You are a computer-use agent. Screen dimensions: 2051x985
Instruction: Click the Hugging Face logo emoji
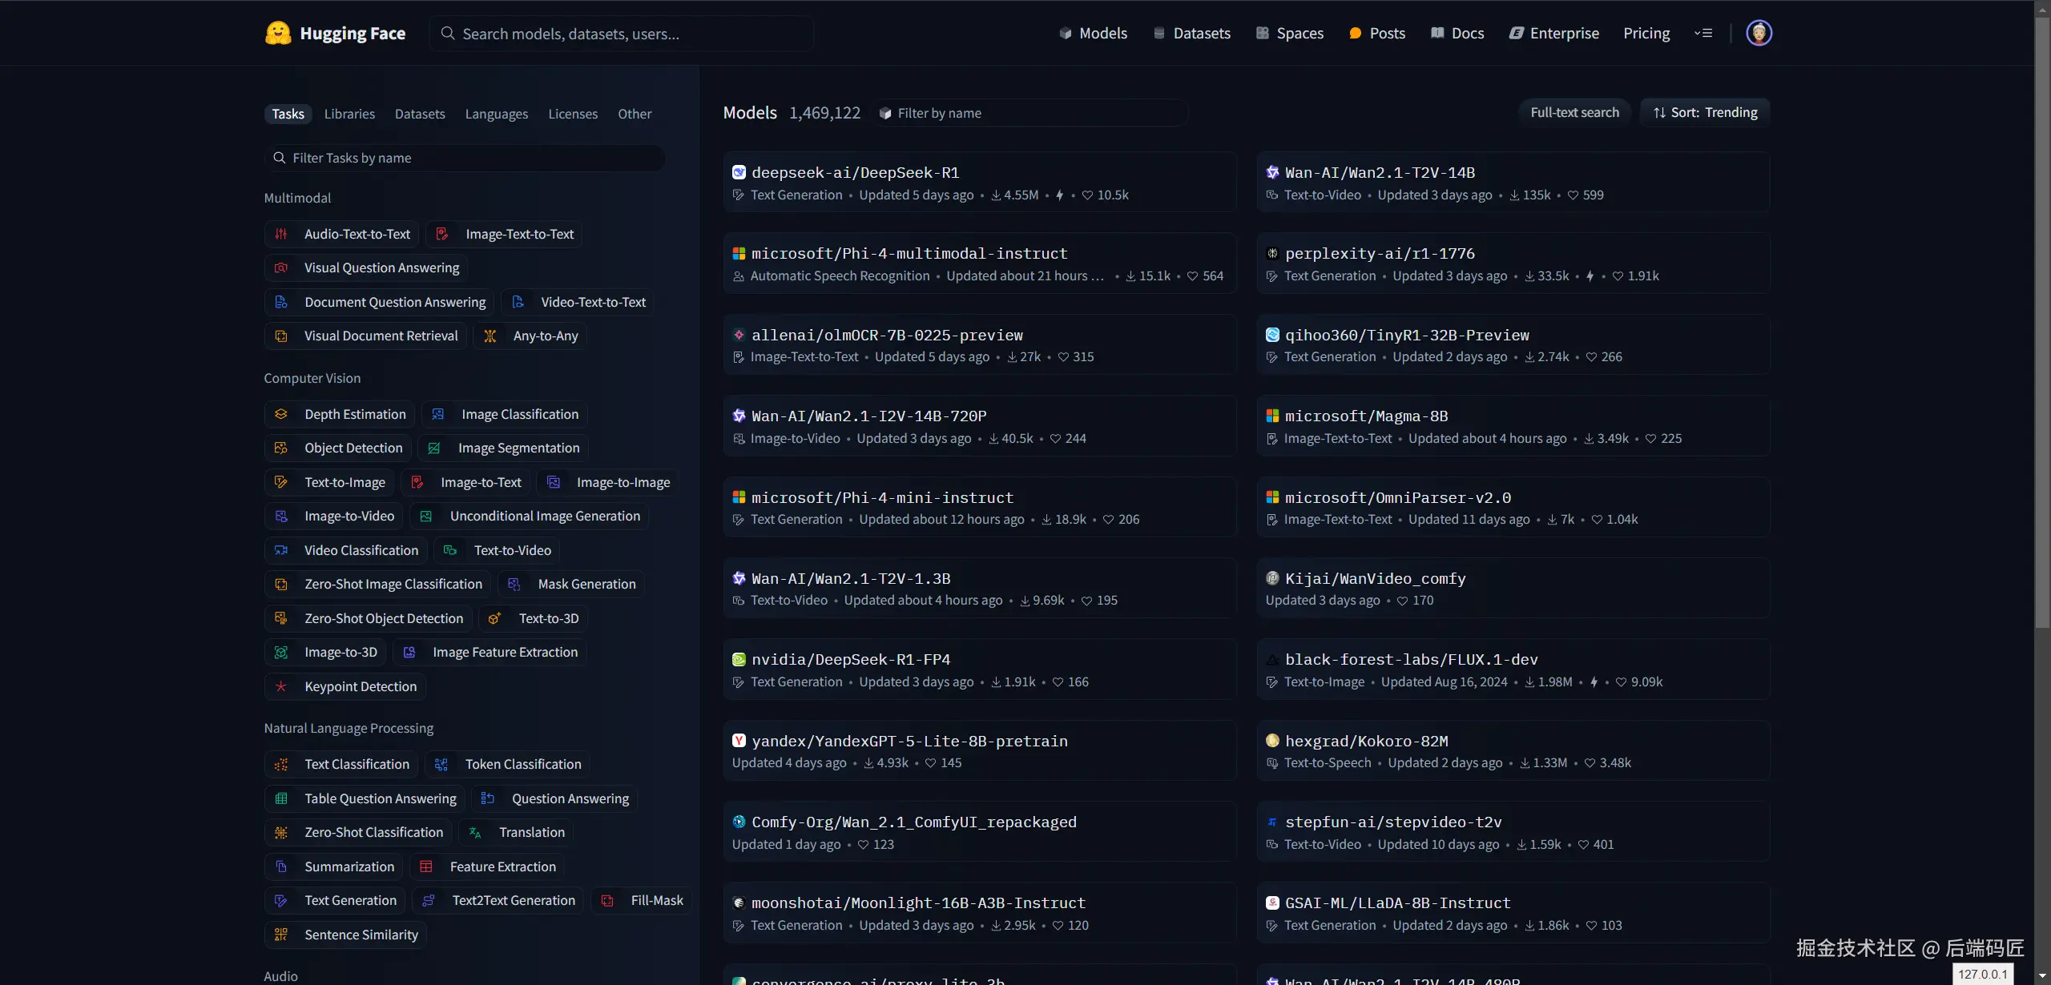[278, 33]
